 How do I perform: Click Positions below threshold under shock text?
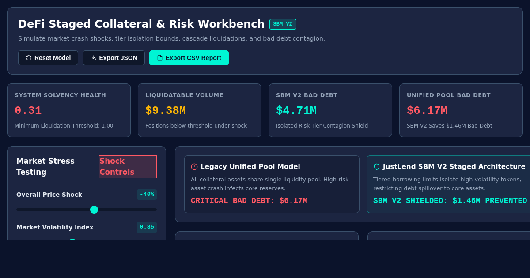196,126
